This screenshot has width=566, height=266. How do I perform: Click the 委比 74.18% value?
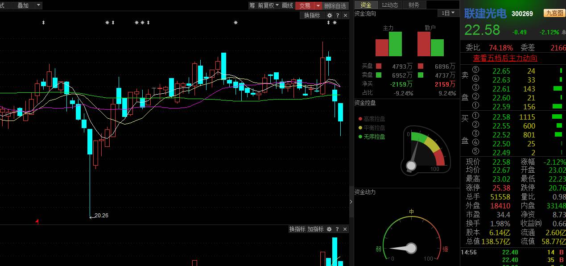point(501,48)
